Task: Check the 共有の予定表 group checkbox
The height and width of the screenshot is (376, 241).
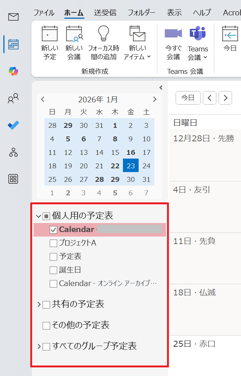Action: click(46, 305)
